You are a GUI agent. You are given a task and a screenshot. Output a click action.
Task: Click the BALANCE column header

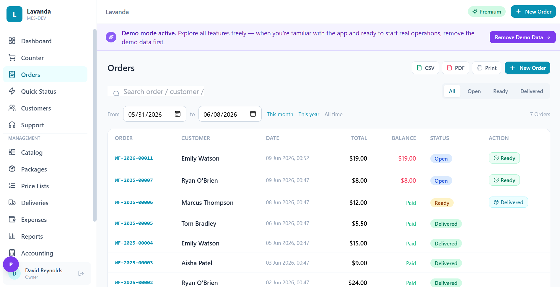404,138
